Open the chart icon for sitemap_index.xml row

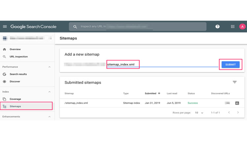click(x=237, y=103)
